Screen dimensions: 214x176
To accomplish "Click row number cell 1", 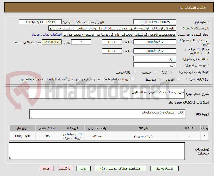I will point(205,136).
